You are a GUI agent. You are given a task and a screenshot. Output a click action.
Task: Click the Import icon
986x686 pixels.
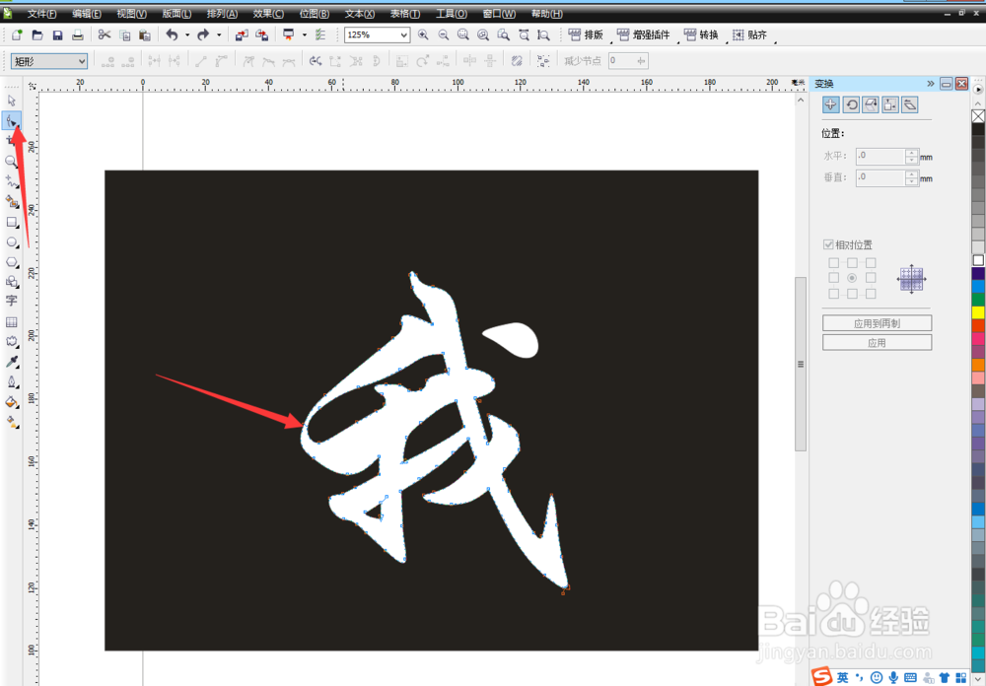[x=242, y=35]
